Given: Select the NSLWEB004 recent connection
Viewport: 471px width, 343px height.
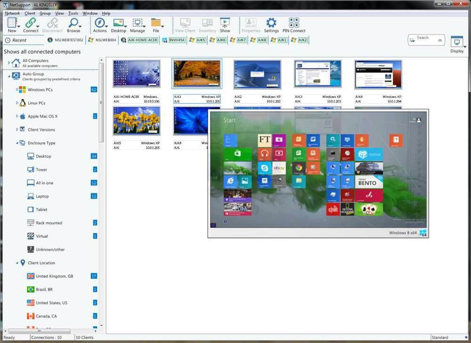Looking at the screenshot, I should pyautogui.click(x=102, y=40).
